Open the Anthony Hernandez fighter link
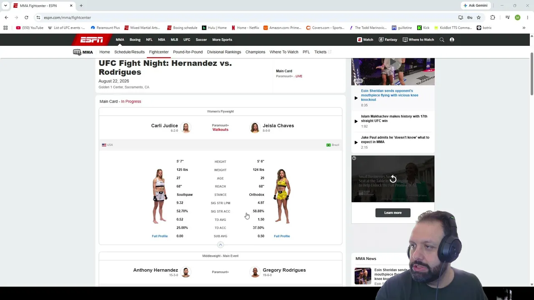Image resolution: width=534 pixels, height=300 pixels. point(156,270)
